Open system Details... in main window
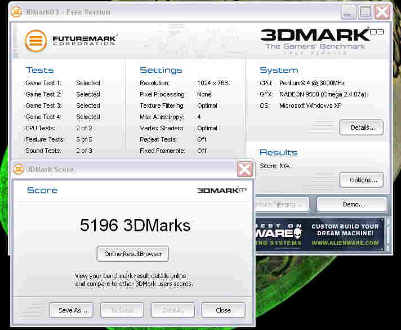Viewport: 401px width, 330px height. coord(362,127)
